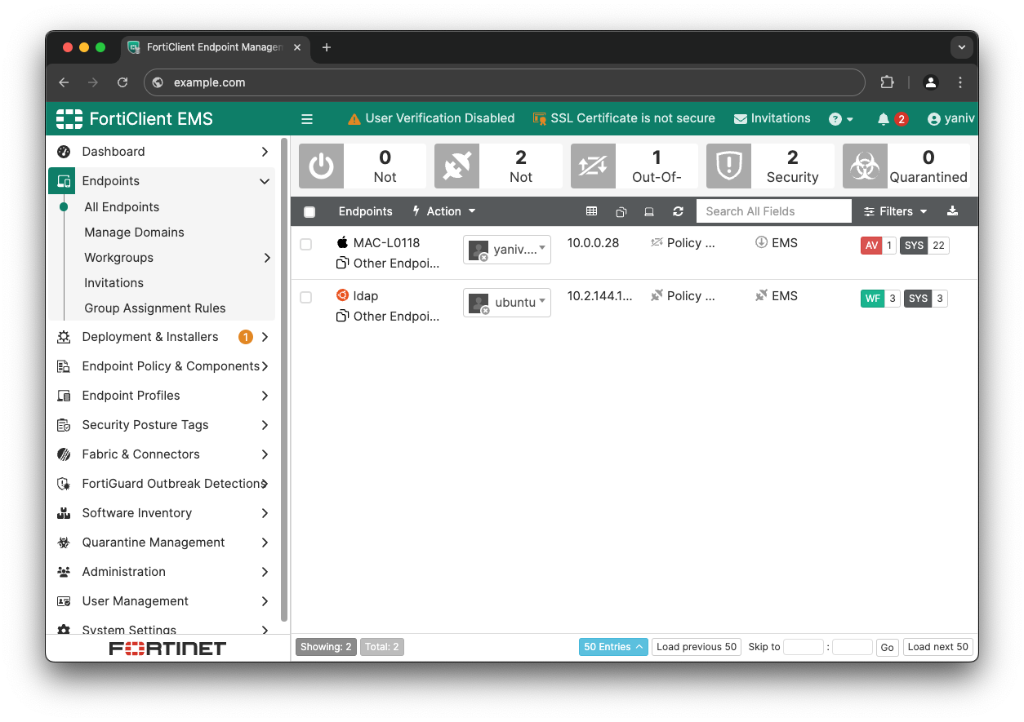
Task: Type in the Search All Fields box
Action: pyautogui.click(x=772, y=210)
